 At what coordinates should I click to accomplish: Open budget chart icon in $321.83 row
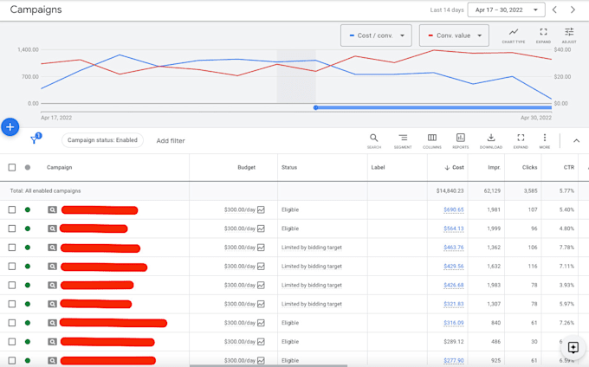(261, 304)
